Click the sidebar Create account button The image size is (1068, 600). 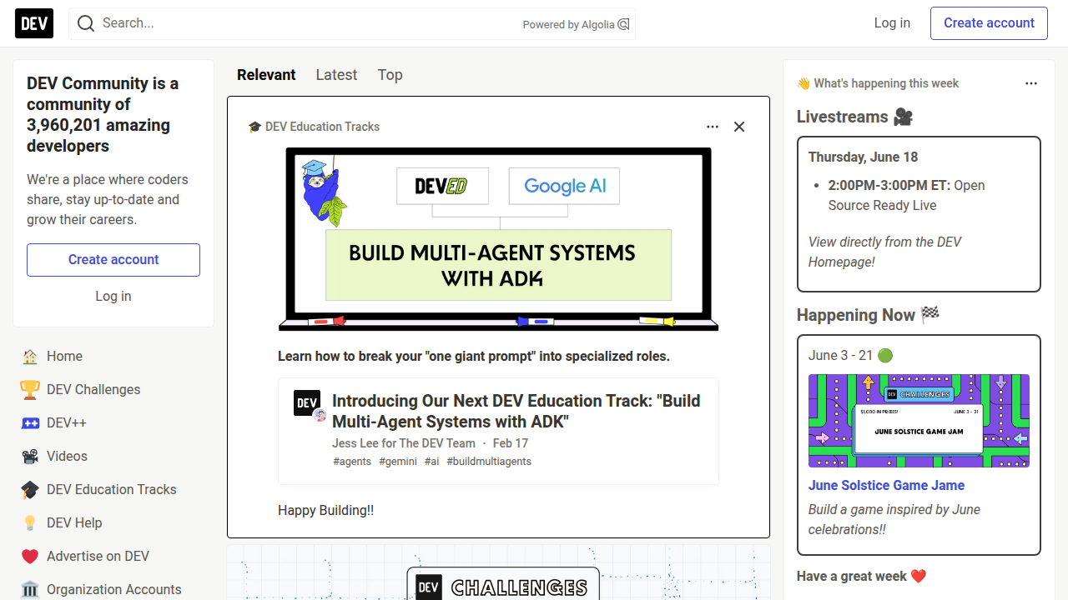click(113, 260)
